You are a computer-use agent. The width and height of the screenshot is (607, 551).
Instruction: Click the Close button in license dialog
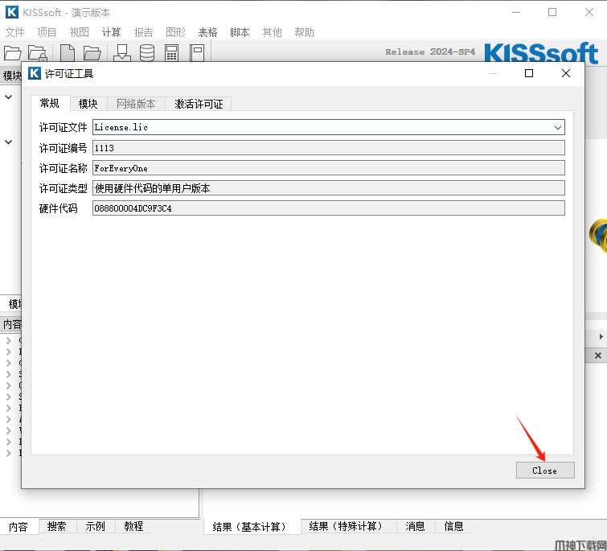[545, 471]
